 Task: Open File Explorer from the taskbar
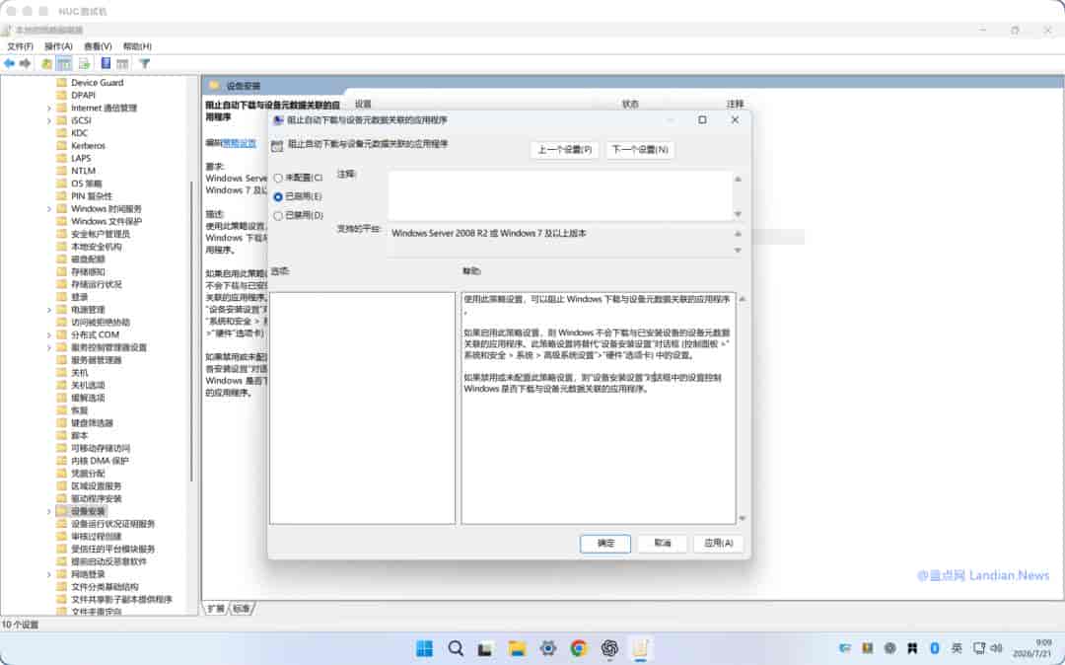point(517,648)
